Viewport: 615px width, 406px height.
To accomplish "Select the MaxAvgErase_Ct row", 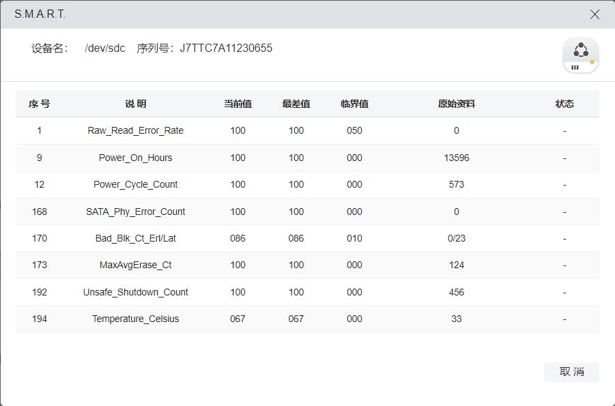I will pos(135,265).
